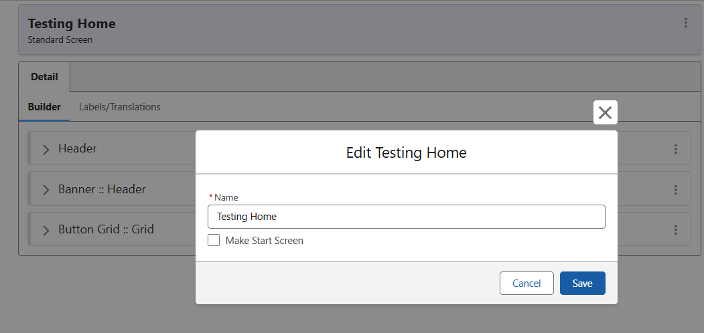Select the Banner :: Header row title
Screen dimensions: 704x333
point(102,189)
